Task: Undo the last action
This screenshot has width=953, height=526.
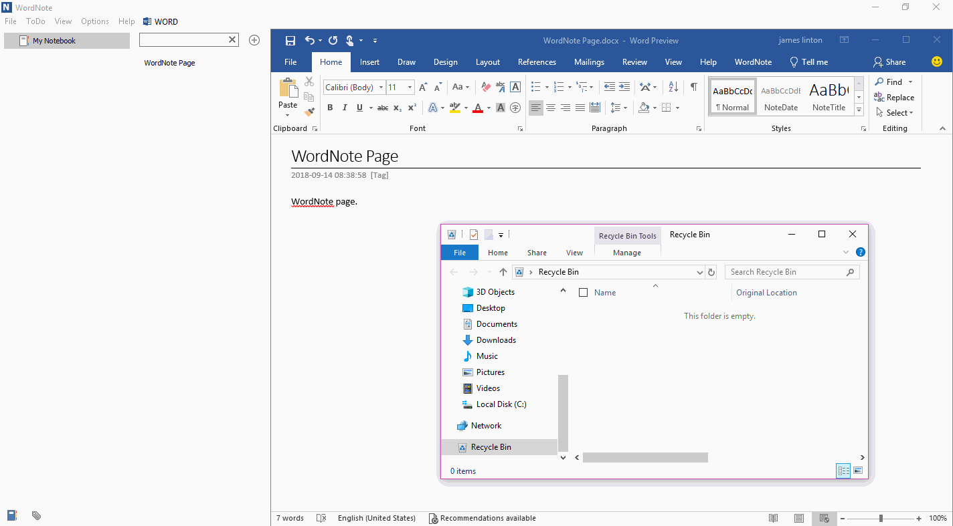Action: point(310,41)
